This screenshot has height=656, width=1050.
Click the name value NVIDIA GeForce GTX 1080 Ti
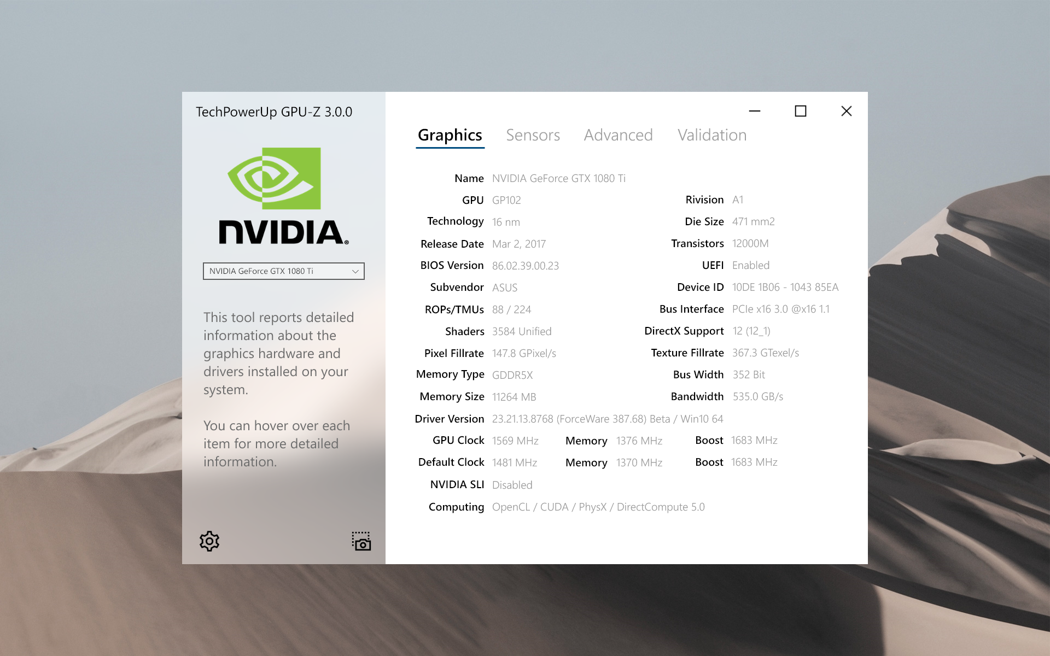click(x=559, y=178)
